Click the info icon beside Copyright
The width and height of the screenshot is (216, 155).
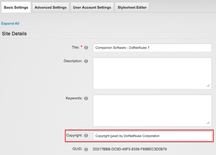[x=86, y=136]
